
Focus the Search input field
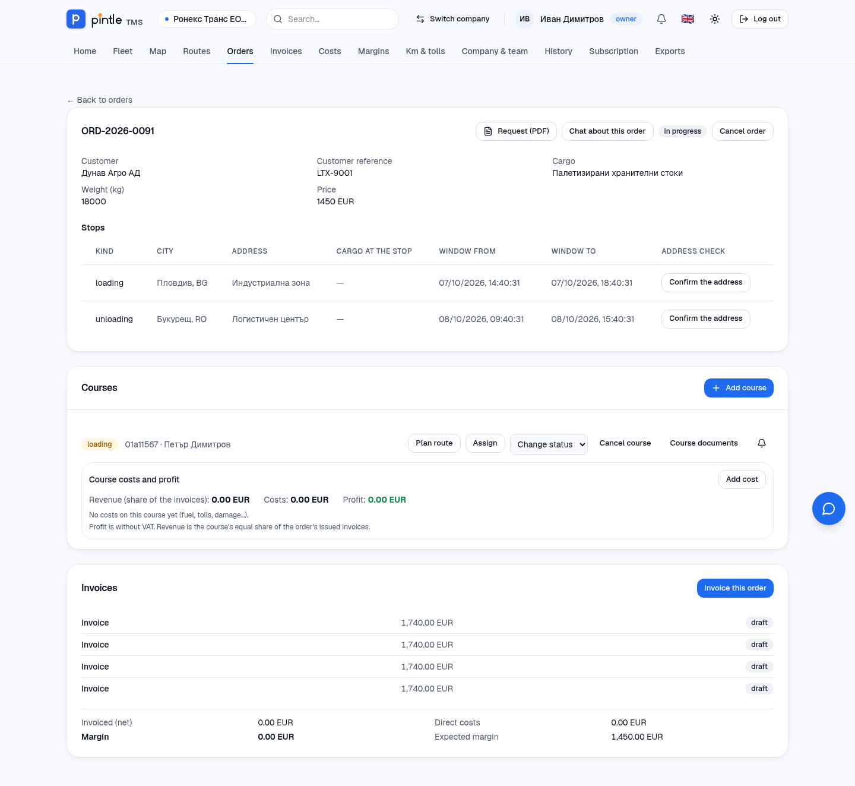(x=332, y=19)
